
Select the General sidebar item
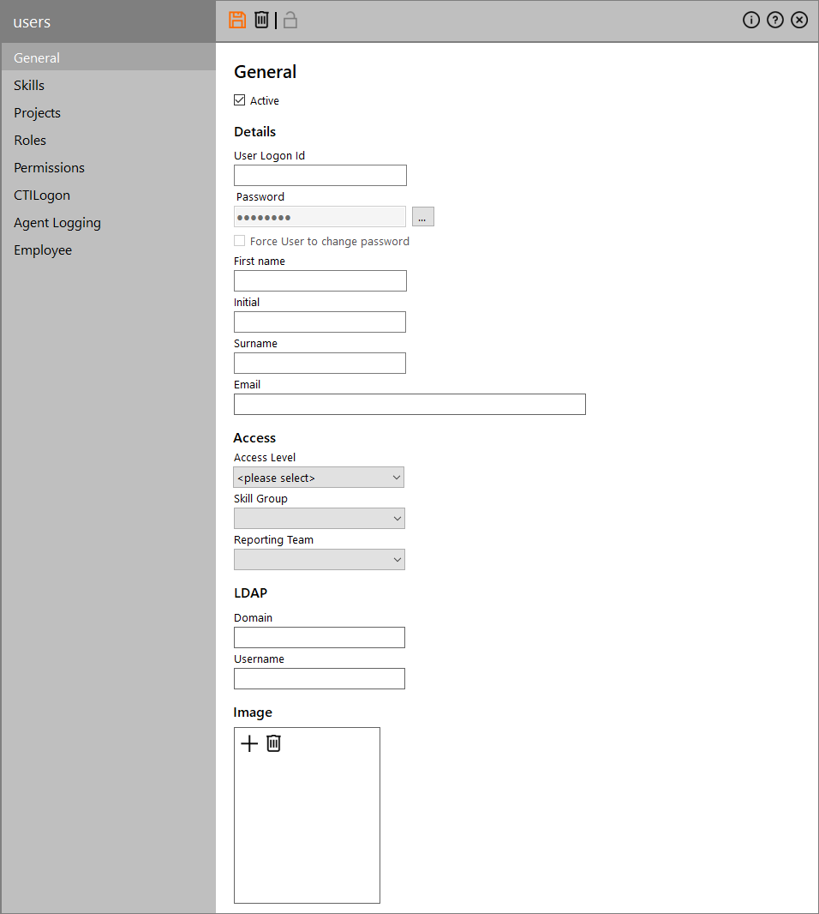(108, 57)
